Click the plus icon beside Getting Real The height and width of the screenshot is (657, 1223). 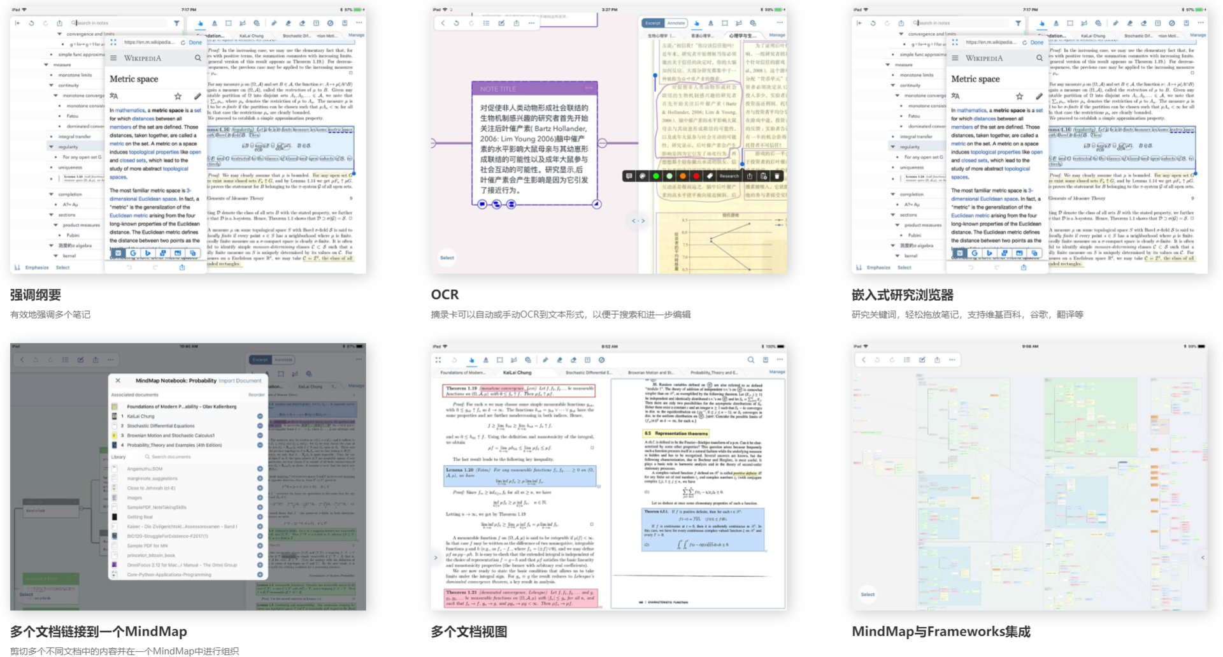(x=260, y=517)
